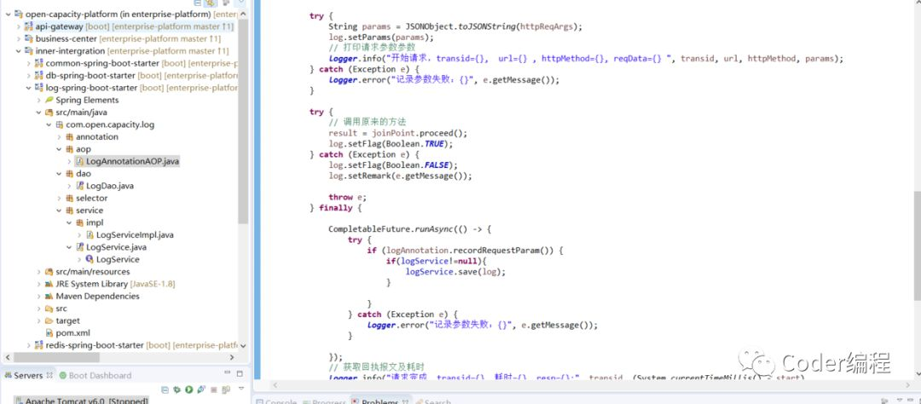The image size is (921, 404).
Task: Click the src/main/resources folder icon
Action: click(49, 272)
